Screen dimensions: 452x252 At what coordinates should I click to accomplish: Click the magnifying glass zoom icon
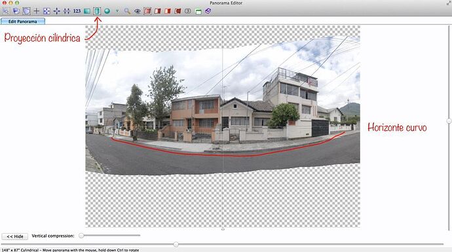(127, 11)
